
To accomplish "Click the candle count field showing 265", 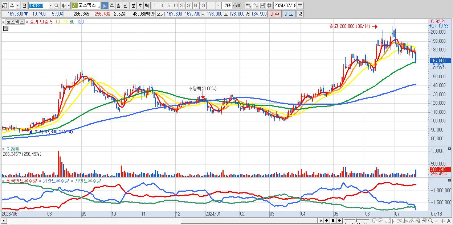I will 227,5.
